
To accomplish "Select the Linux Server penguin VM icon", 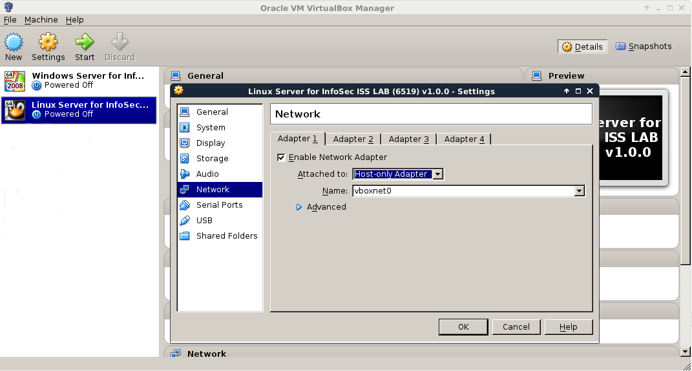I will pyautogui.click(x=15, y=110).
